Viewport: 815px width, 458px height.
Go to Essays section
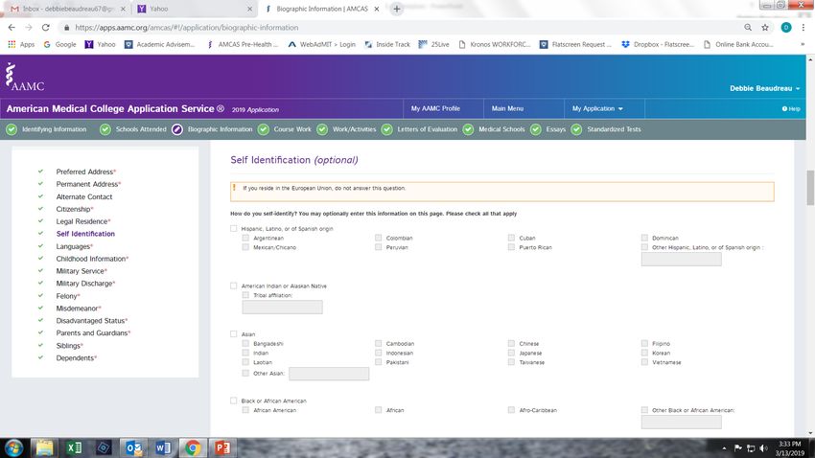[548, 129]
